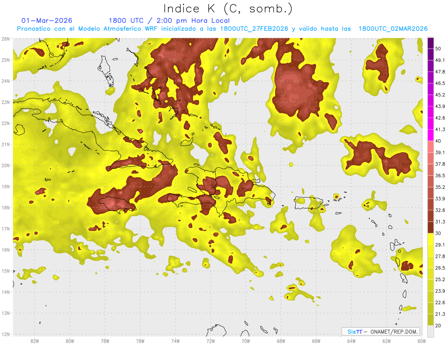Click the time text '1800 UTC / 2:00 pm Hora Local'
Screen dimensions: 448x346
[169, 21]
